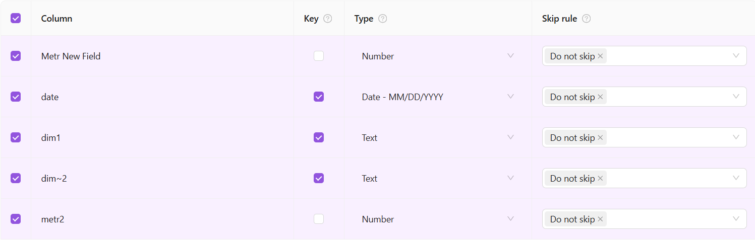Viewport: 755px width, 240px height.
Task: Deselect the dim1 row checkbox
Action: pyautogui.click(x=16, y=137)
